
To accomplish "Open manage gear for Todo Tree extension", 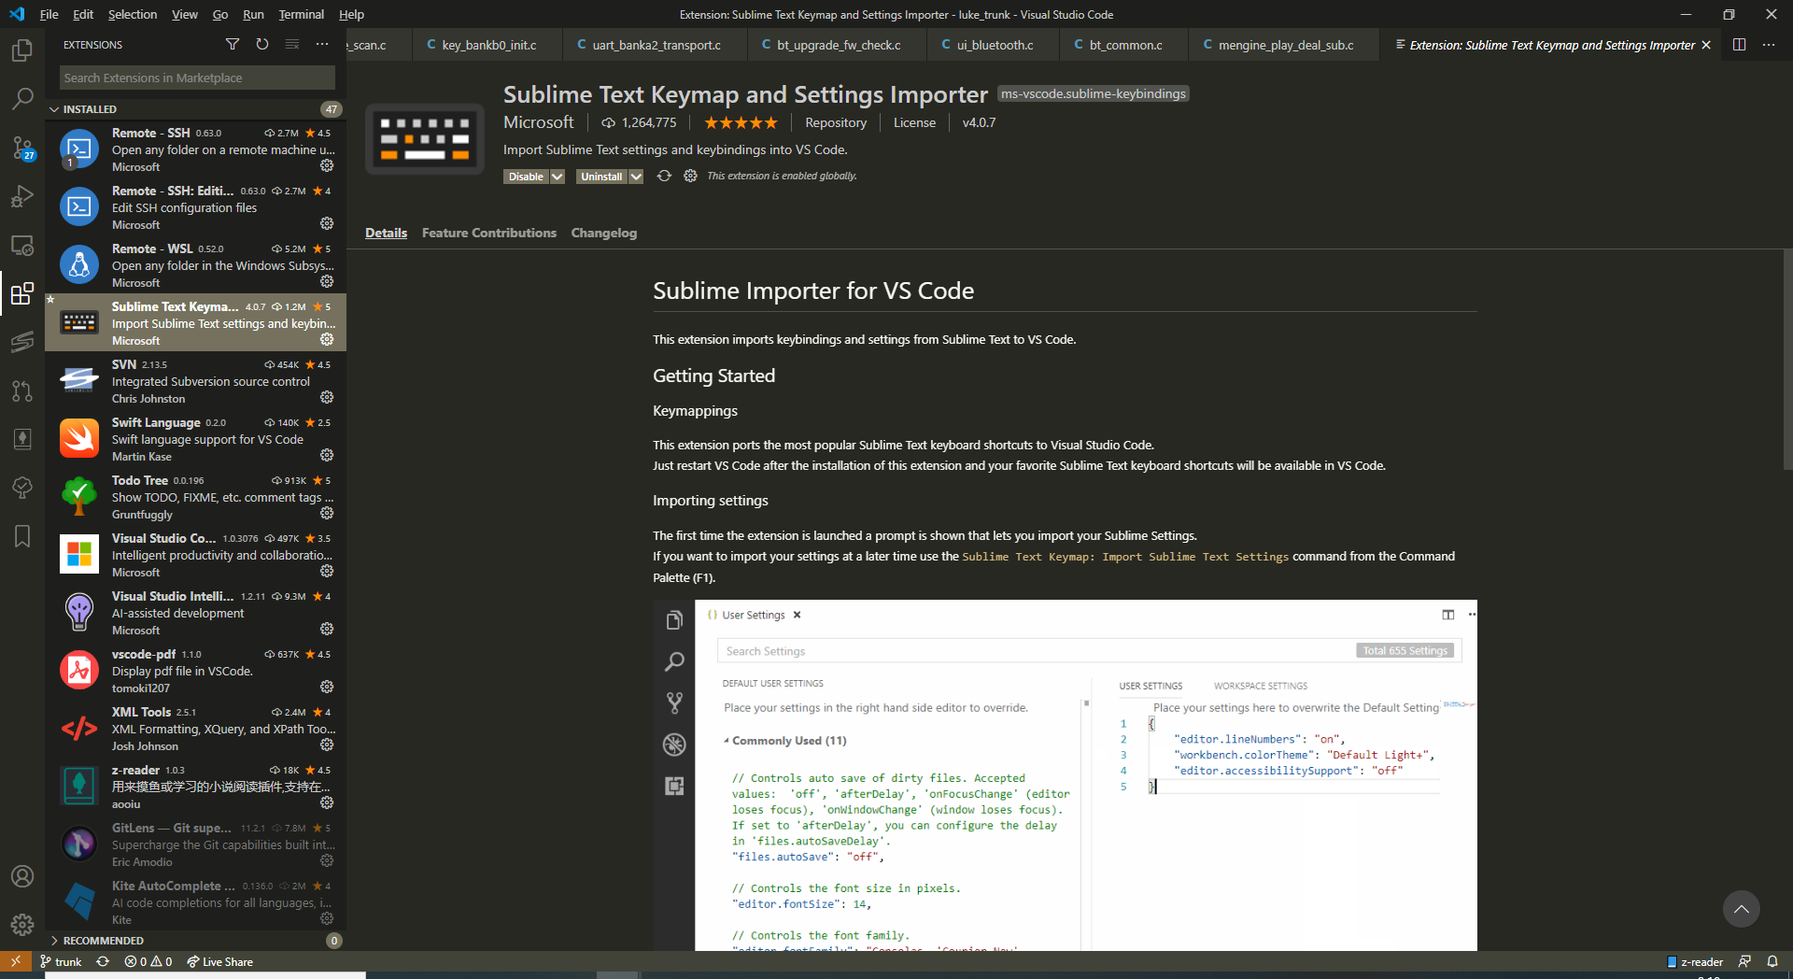I will (327, 513).
